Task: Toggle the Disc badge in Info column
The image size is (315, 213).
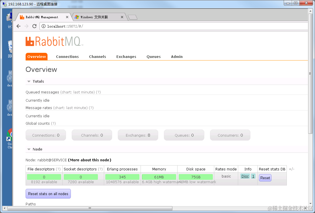Action: click(245, 176)
